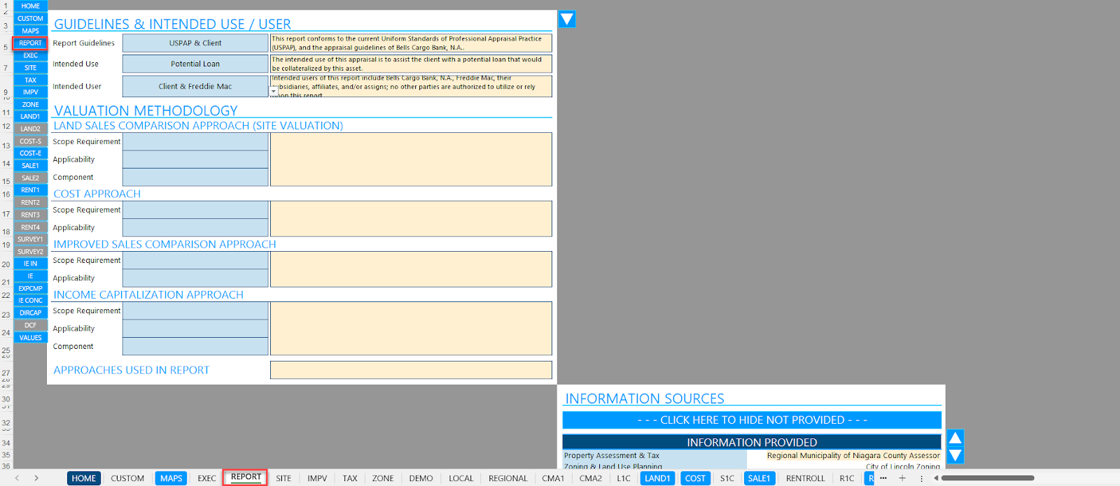Switch to the MAPS sheet tab
1120x486 pixels.
[x=171, y=478]
